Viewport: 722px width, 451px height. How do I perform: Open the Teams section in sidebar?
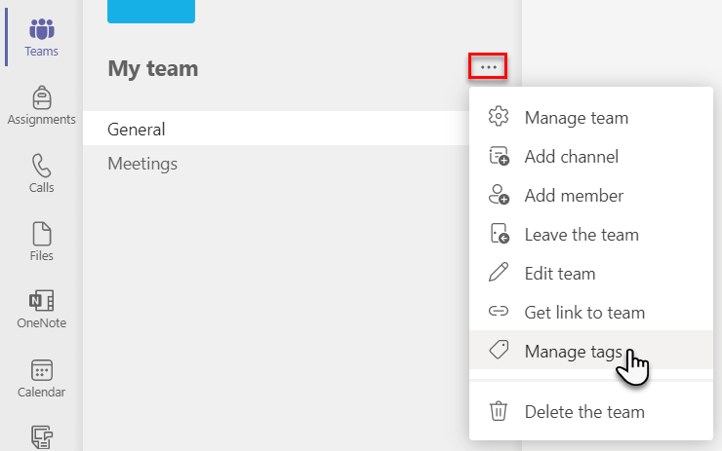pos(41,38)
